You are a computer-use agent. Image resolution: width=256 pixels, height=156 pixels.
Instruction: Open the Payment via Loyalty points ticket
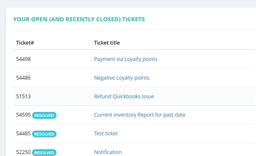pyautogui.click(x=125, y=59)
